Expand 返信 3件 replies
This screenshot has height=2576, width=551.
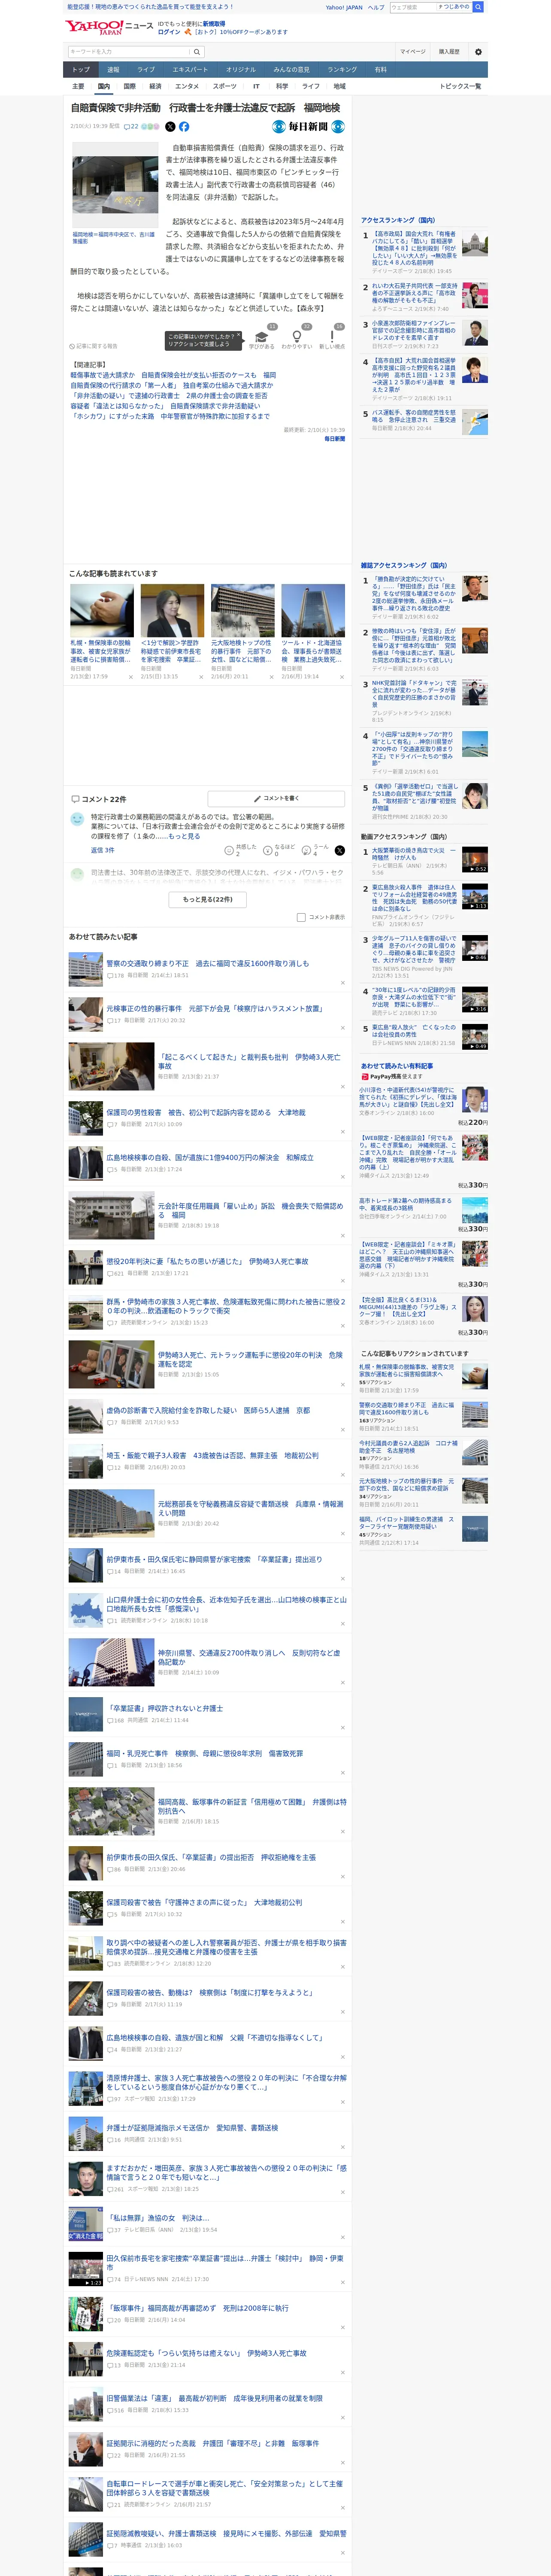[x=102, y=850]
